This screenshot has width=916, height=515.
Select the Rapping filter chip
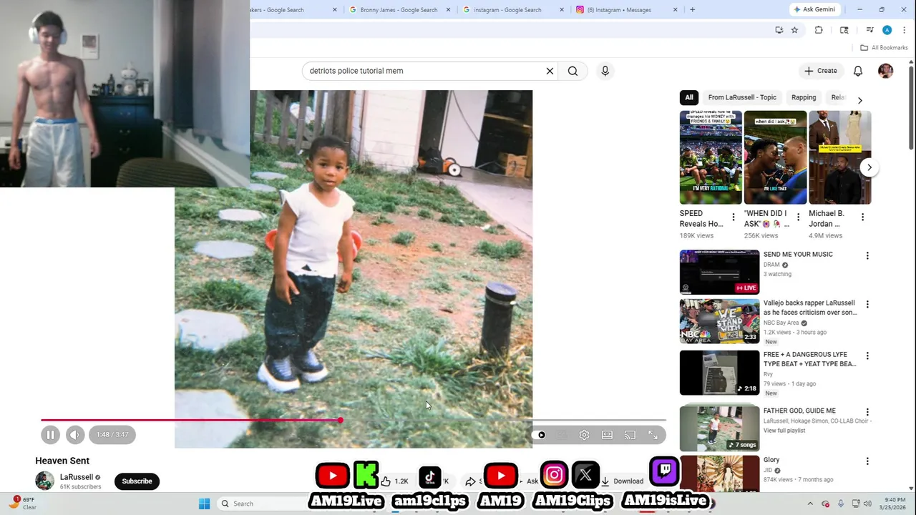[x=804, y=97]
